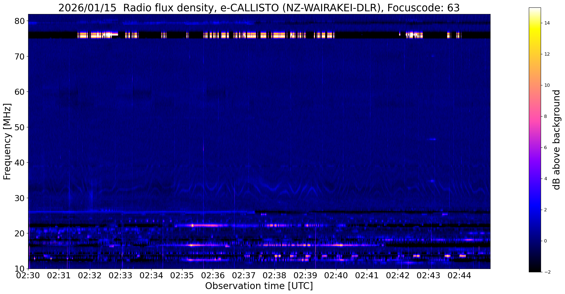The image size is (565, 294).
Task: Click the 02:32 time tick label
Action: 90,276
